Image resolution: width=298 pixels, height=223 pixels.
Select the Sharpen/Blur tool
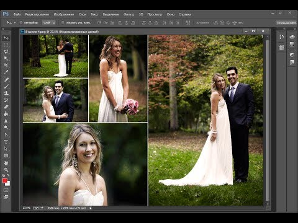point(6,121)
